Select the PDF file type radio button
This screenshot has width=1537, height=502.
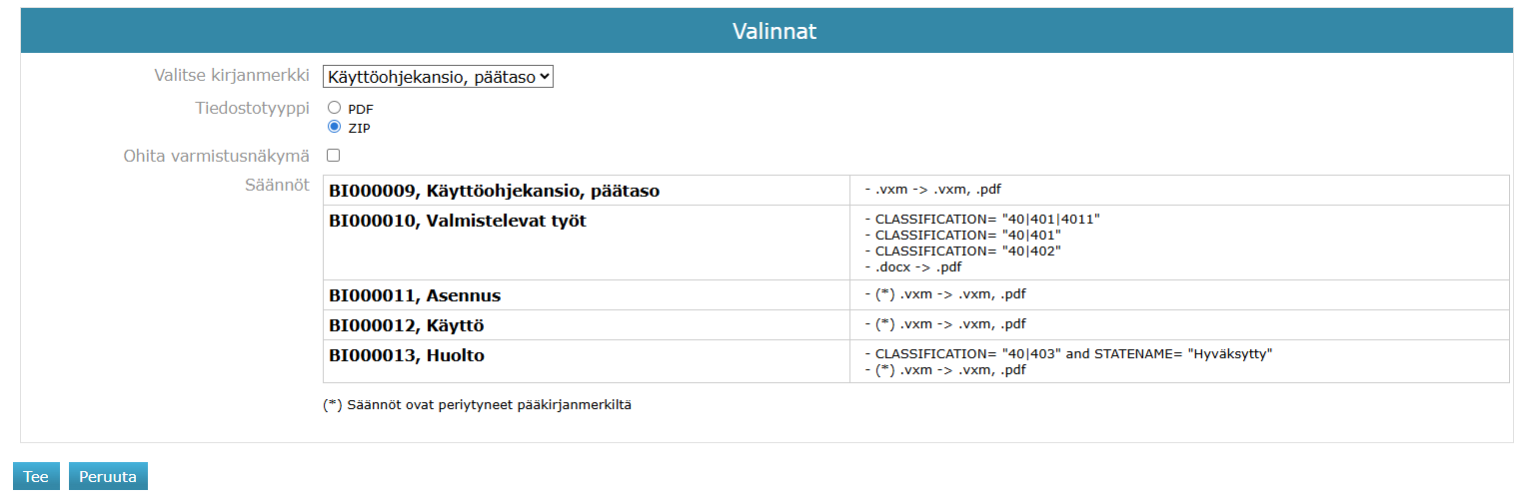point(335,107)
